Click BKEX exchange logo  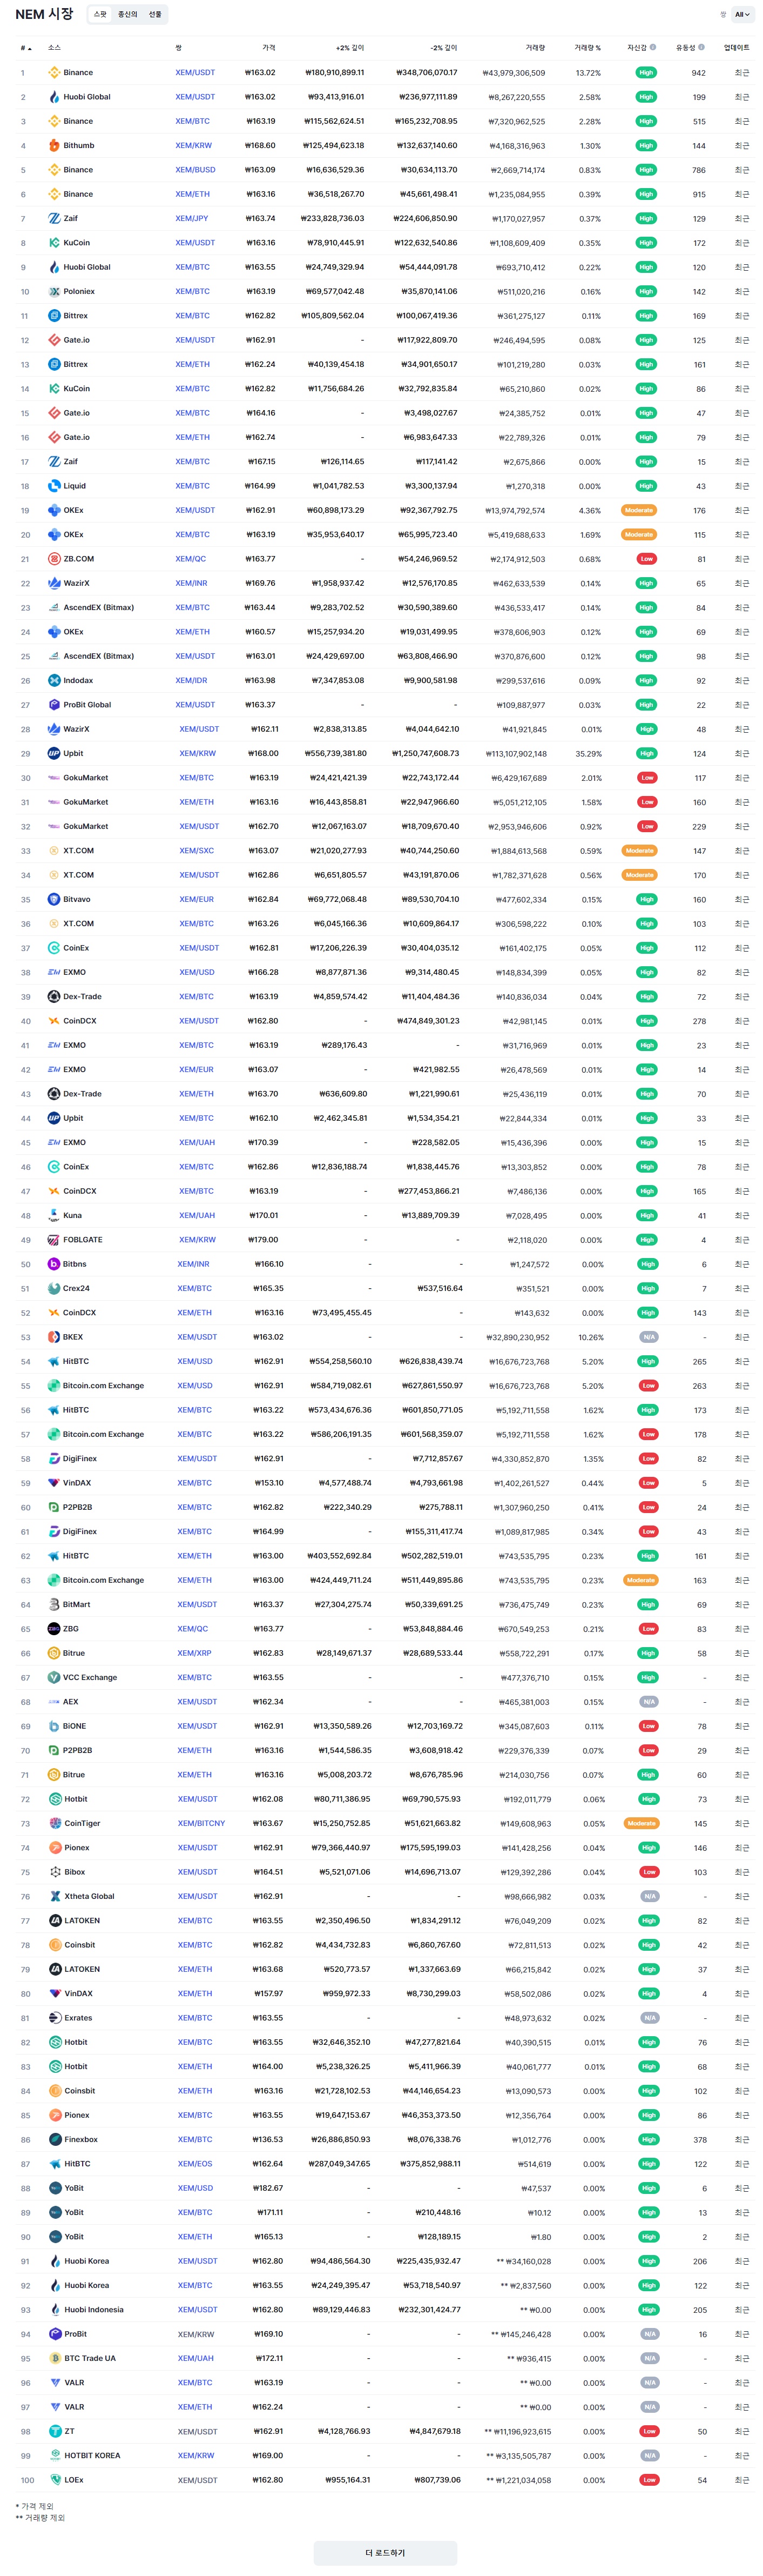pos(54,1337)
